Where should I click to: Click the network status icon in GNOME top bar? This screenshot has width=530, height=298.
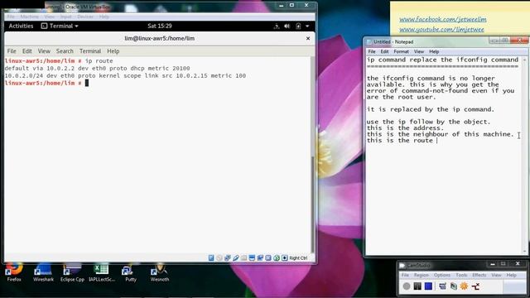click(x=277, y=26)
